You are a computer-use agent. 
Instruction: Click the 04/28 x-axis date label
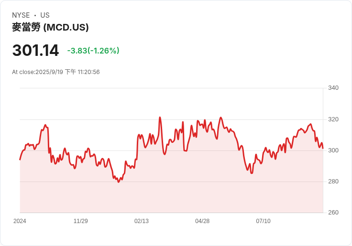tap(202, 221)
